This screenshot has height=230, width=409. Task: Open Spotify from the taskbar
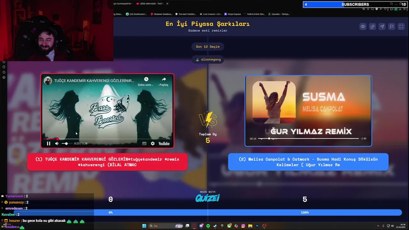pos(208,226)
